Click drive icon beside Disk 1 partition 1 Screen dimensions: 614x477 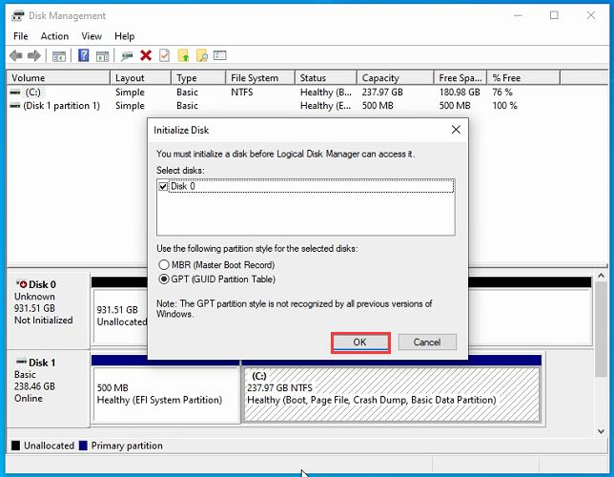(x=15, y=106)
